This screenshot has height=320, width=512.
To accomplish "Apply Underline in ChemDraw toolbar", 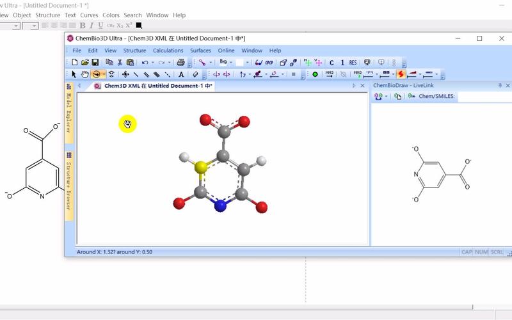I will click(x=100, y=26).
